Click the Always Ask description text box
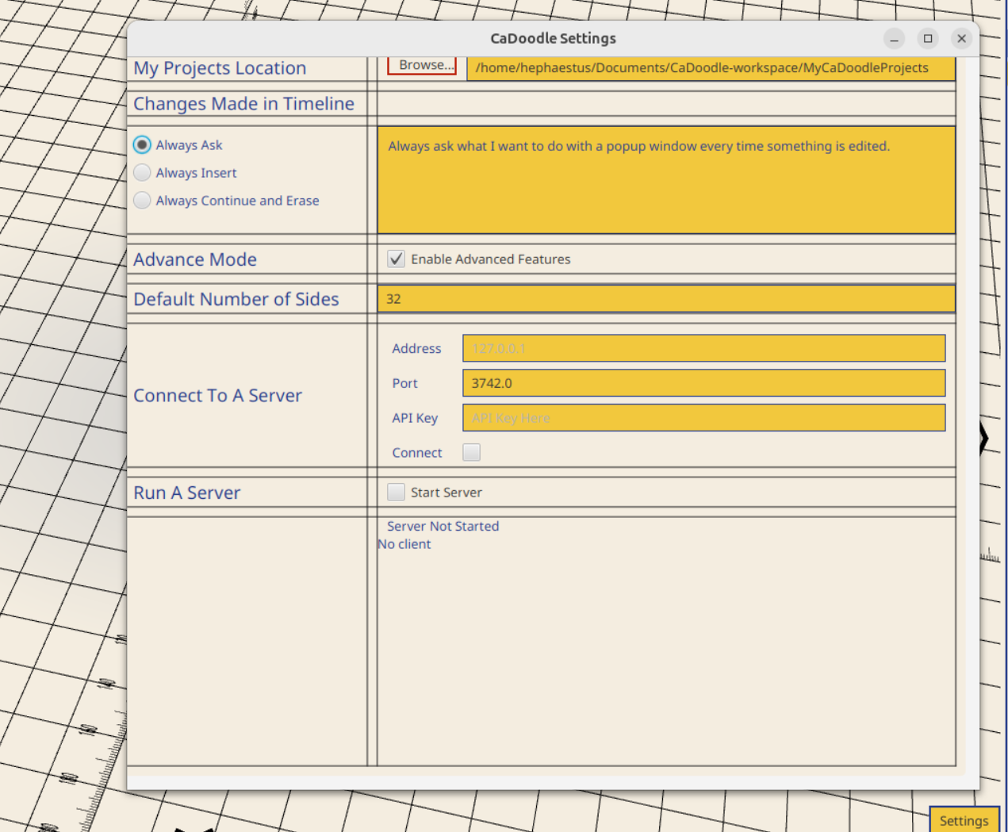1008x832 pixels. [x=666, y=178]
